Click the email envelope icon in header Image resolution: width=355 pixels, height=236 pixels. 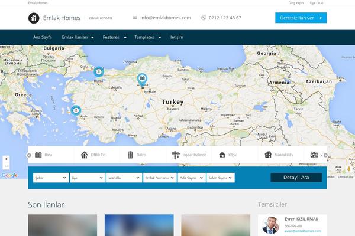click(x=135, y=18)
